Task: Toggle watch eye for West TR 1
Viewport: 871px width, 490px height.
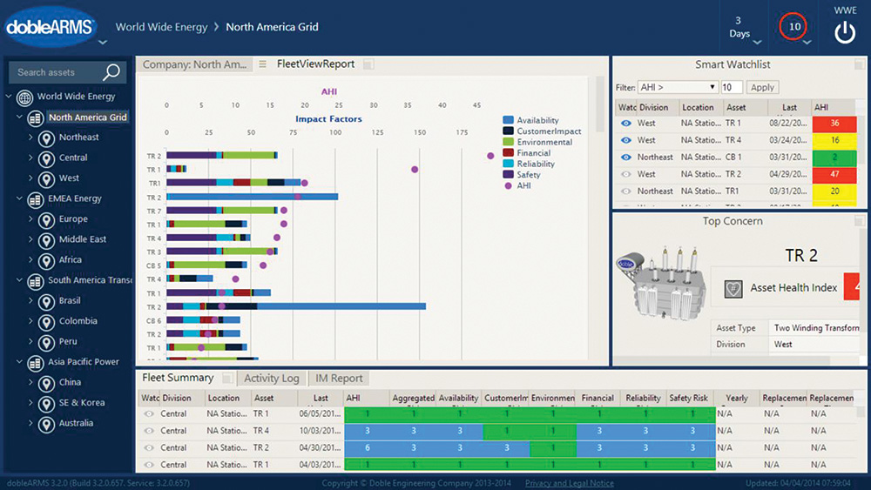Action: [626, 124]
